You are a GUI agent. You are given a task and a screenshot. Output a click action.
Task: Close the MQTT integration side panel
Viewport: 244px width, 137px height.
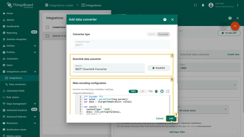tap(238, 18)
